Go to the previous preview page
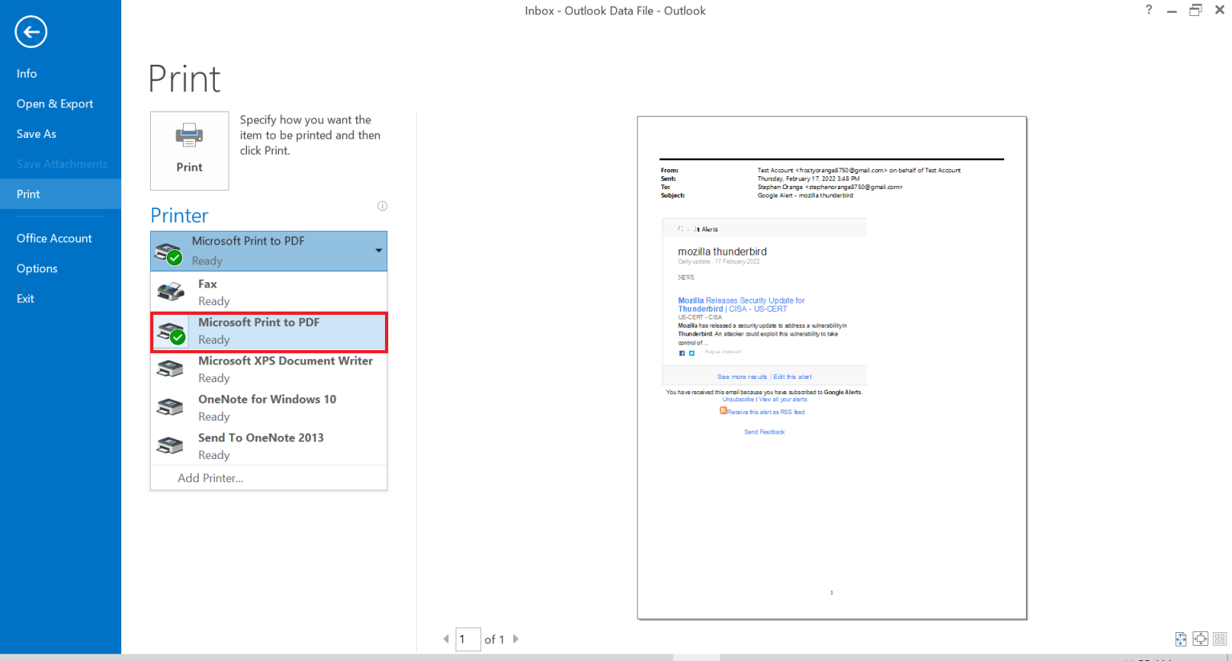This screenshot has width=1232, height=661. (446, 639)
